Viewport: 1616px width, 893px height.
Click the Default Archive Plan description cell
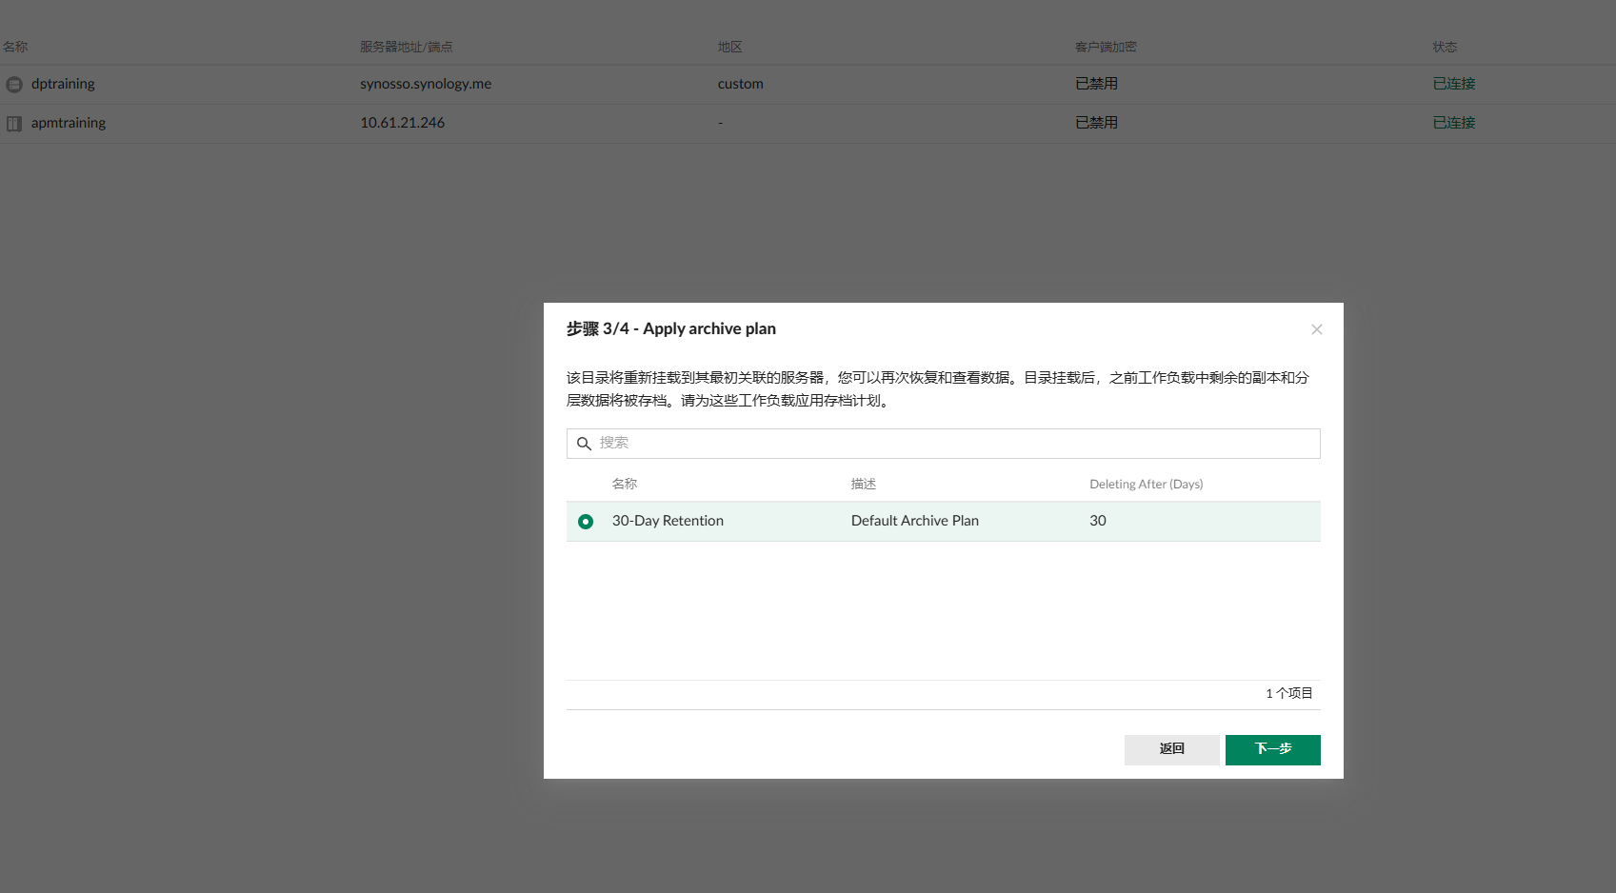click(914, 521)
